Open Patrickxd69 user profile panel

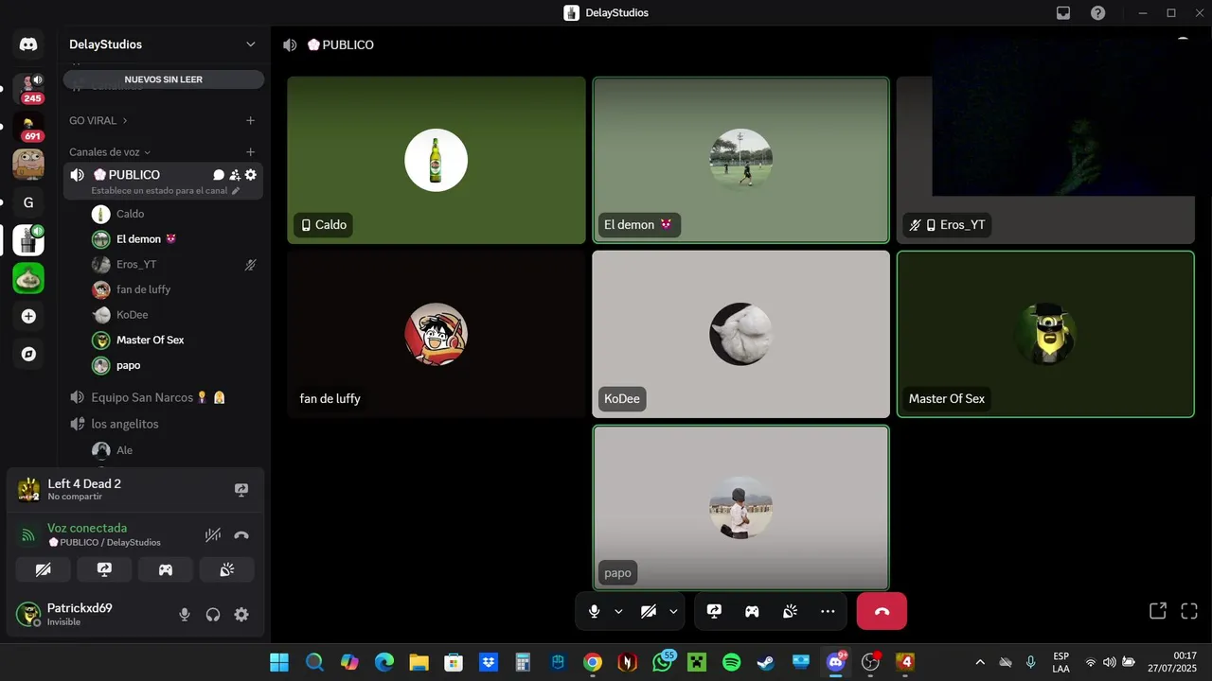click(x=90, y=615)
